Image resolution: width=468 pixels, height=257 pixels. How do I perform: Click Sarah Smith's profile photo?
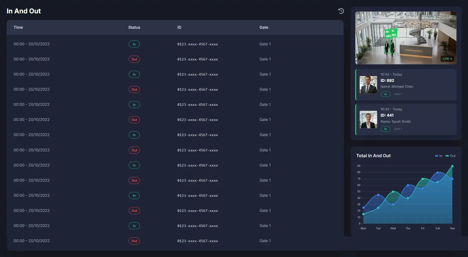click(368, 120)
